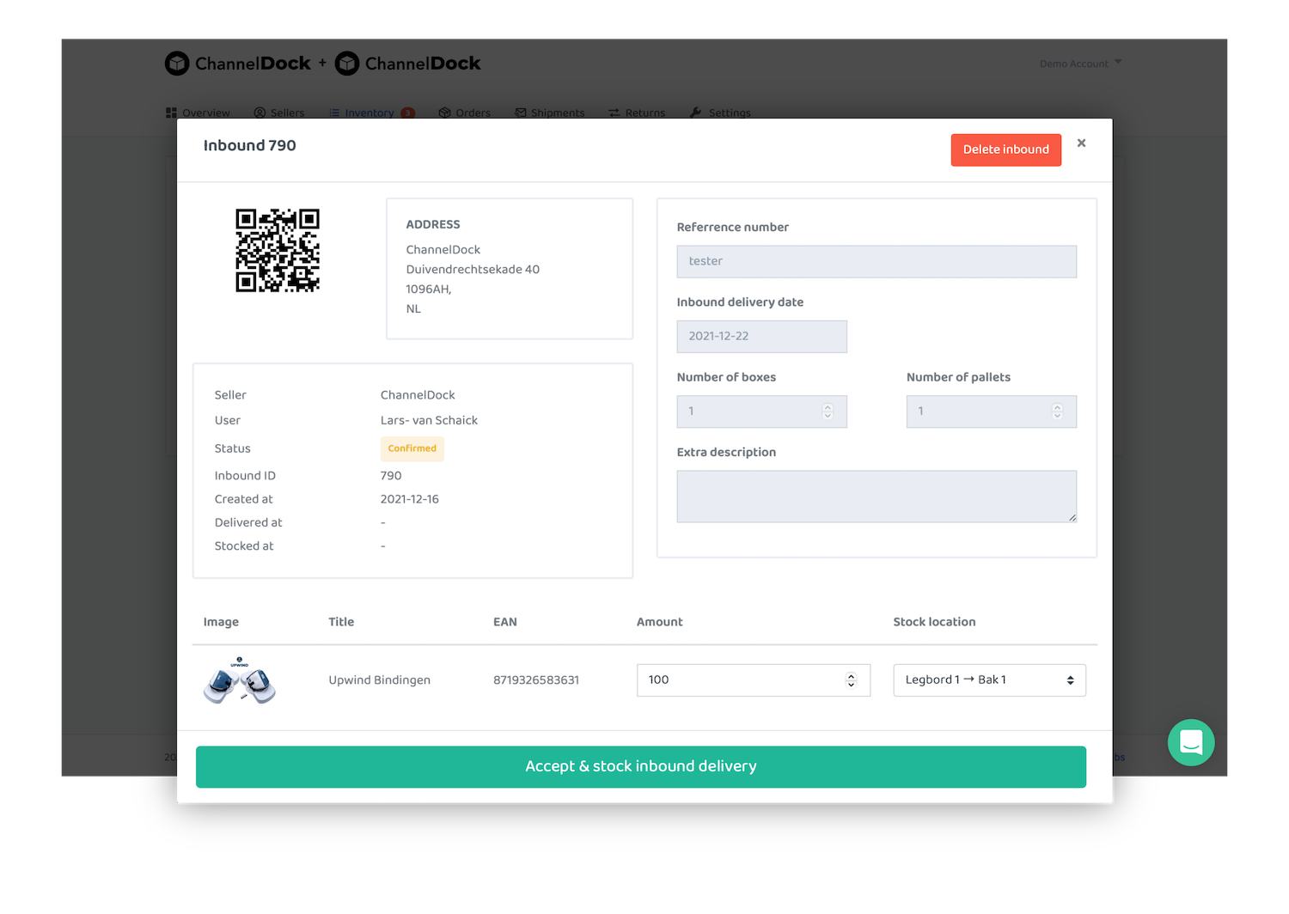Screen dimensions: 1289x914
Task: Click the second ChannelDock logo
Action: tap(408, 64)
